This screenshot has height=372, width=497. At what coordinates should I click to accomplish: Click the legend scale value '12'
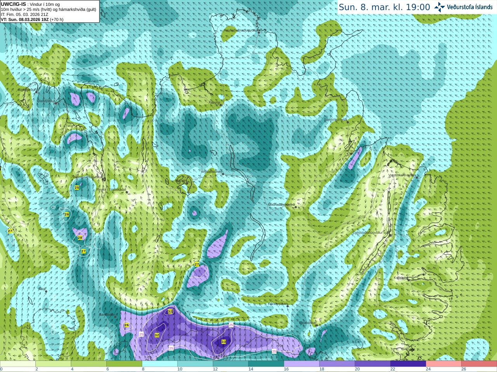tap(215, 369)
